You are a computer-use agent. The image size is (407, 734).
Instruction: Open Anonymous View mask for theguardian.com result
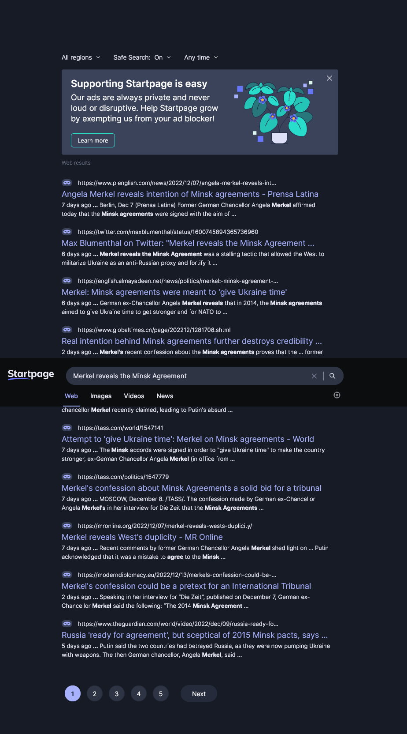(67, 624)
